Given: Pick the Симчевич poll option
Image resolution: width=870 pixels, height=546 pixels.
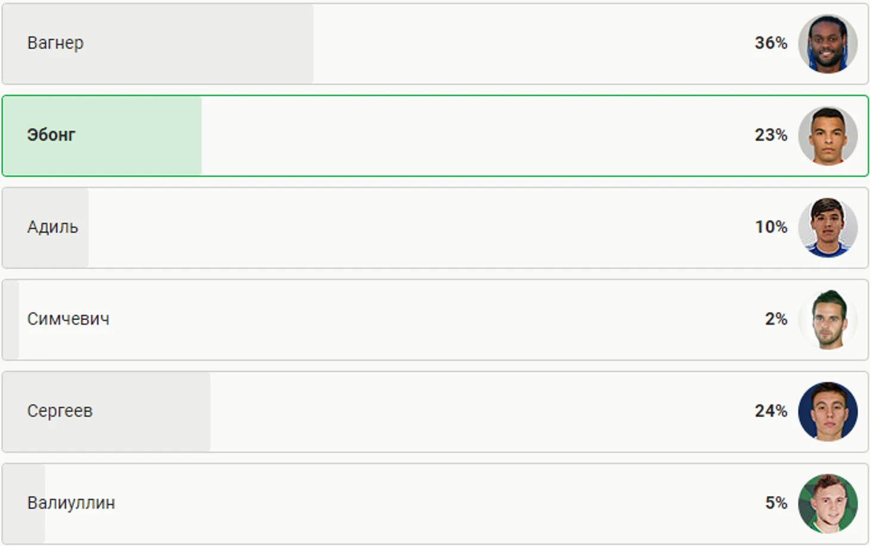Looking at the screenshot, I should point(435,319).
